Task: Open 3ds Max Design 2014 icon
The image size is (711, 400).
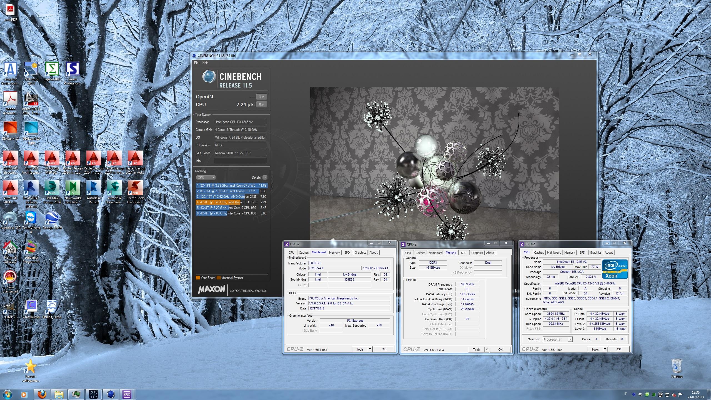Action: point(52,192)
